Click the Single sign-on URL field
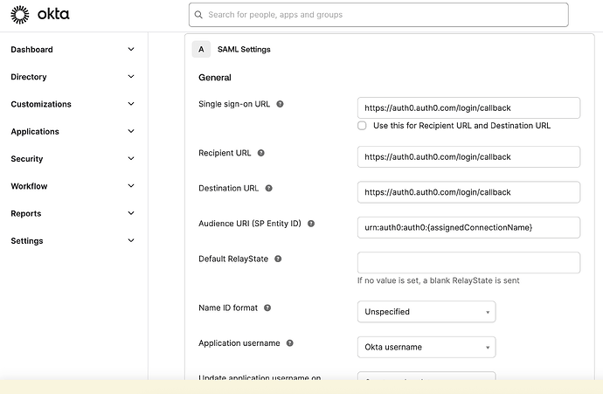 468,108
